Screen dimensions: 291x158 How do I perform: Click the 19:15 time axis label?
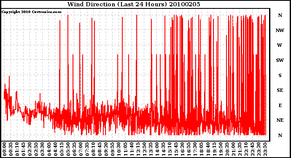[214, 150]
